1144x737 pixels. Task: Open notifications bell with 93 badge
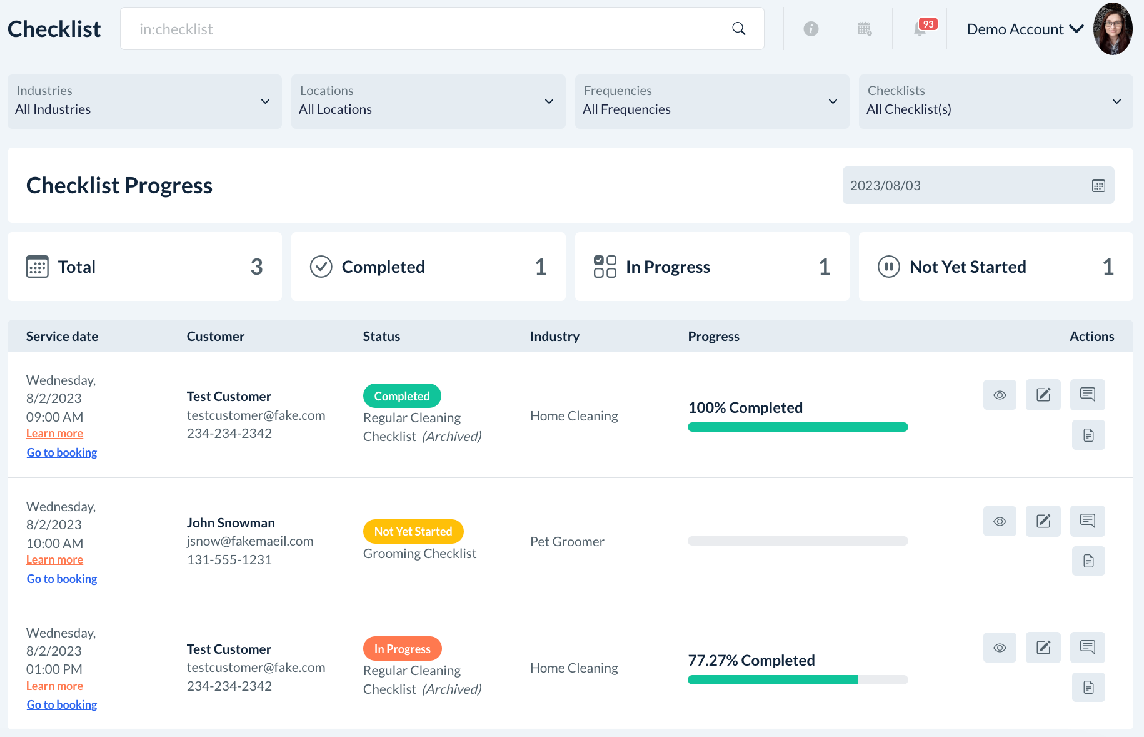coord(920,29)
